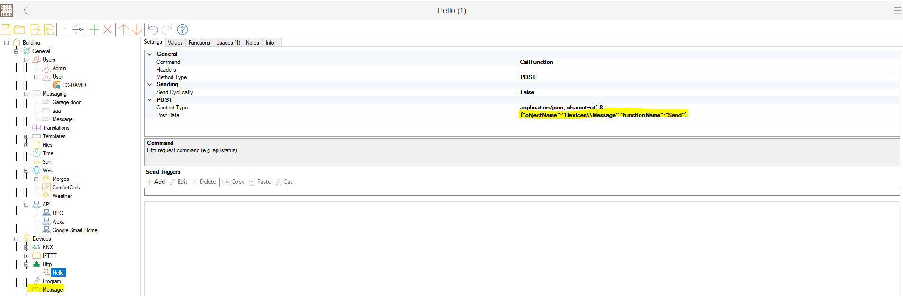Open the sliders settings icon in toolbar

(78, 29)
